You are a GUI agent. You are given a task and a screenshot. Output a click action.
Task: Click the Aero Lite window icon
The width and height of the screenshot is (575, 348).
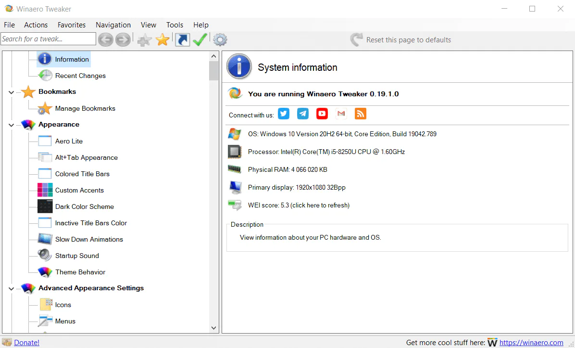45,141
